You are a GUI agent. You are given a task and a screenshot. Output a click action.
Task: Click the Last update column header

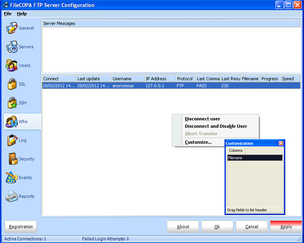(94, 79)
